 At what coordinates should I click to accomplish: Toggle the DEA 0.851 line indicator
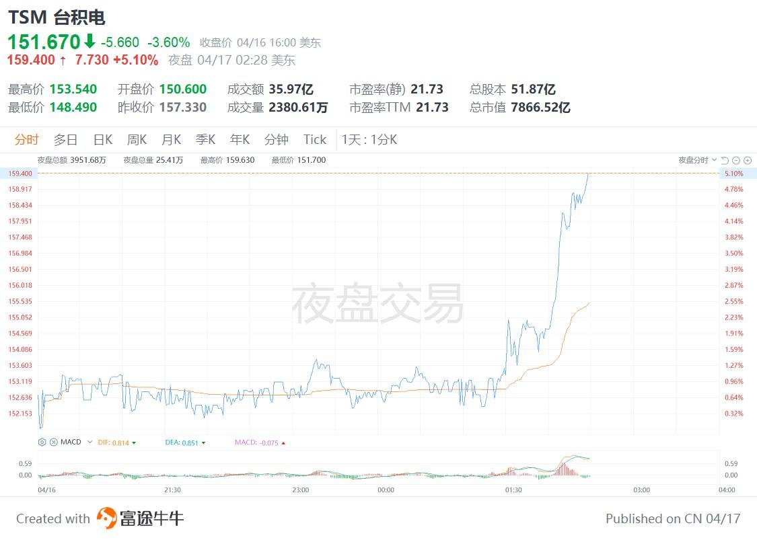pos(186,442)
